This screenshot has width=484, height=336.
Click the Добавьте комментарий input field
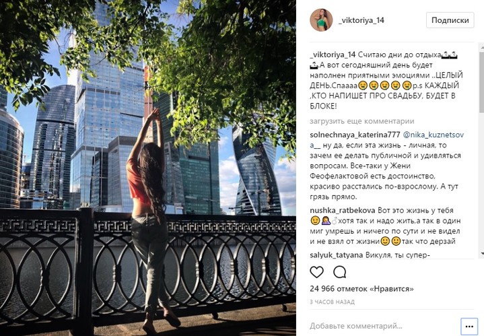(383, 326)
